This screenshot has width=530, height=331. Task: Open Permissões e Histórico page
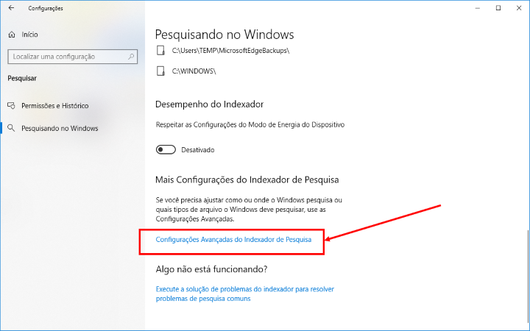pos(54,106)
